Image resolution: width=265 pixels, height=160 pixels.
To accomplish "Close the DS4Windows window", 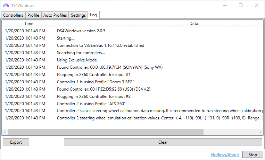I will 256,6.
